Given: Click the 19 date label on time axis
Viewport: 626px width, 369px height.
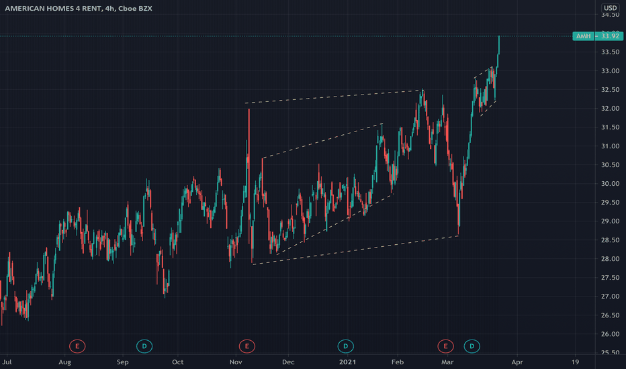Looking at the screenshot, I should (x=575, y=362).
